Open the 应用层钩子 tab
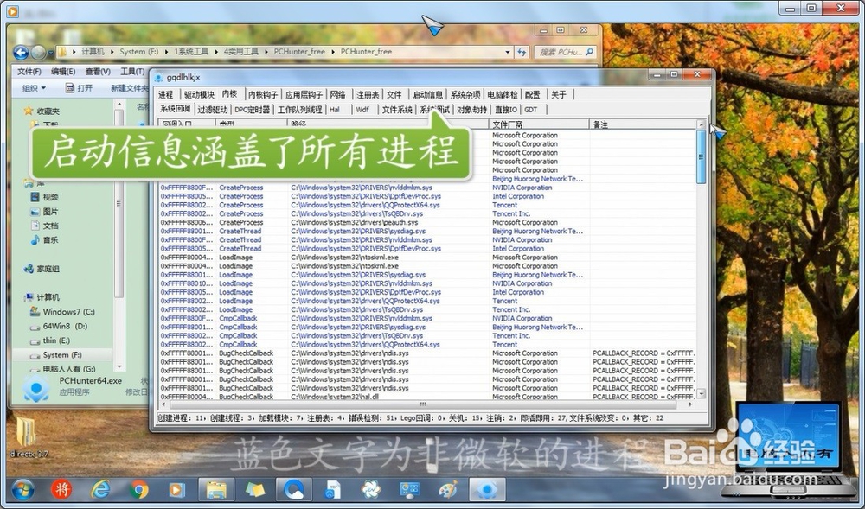865x509 pixels. click(x=304, y=95)
